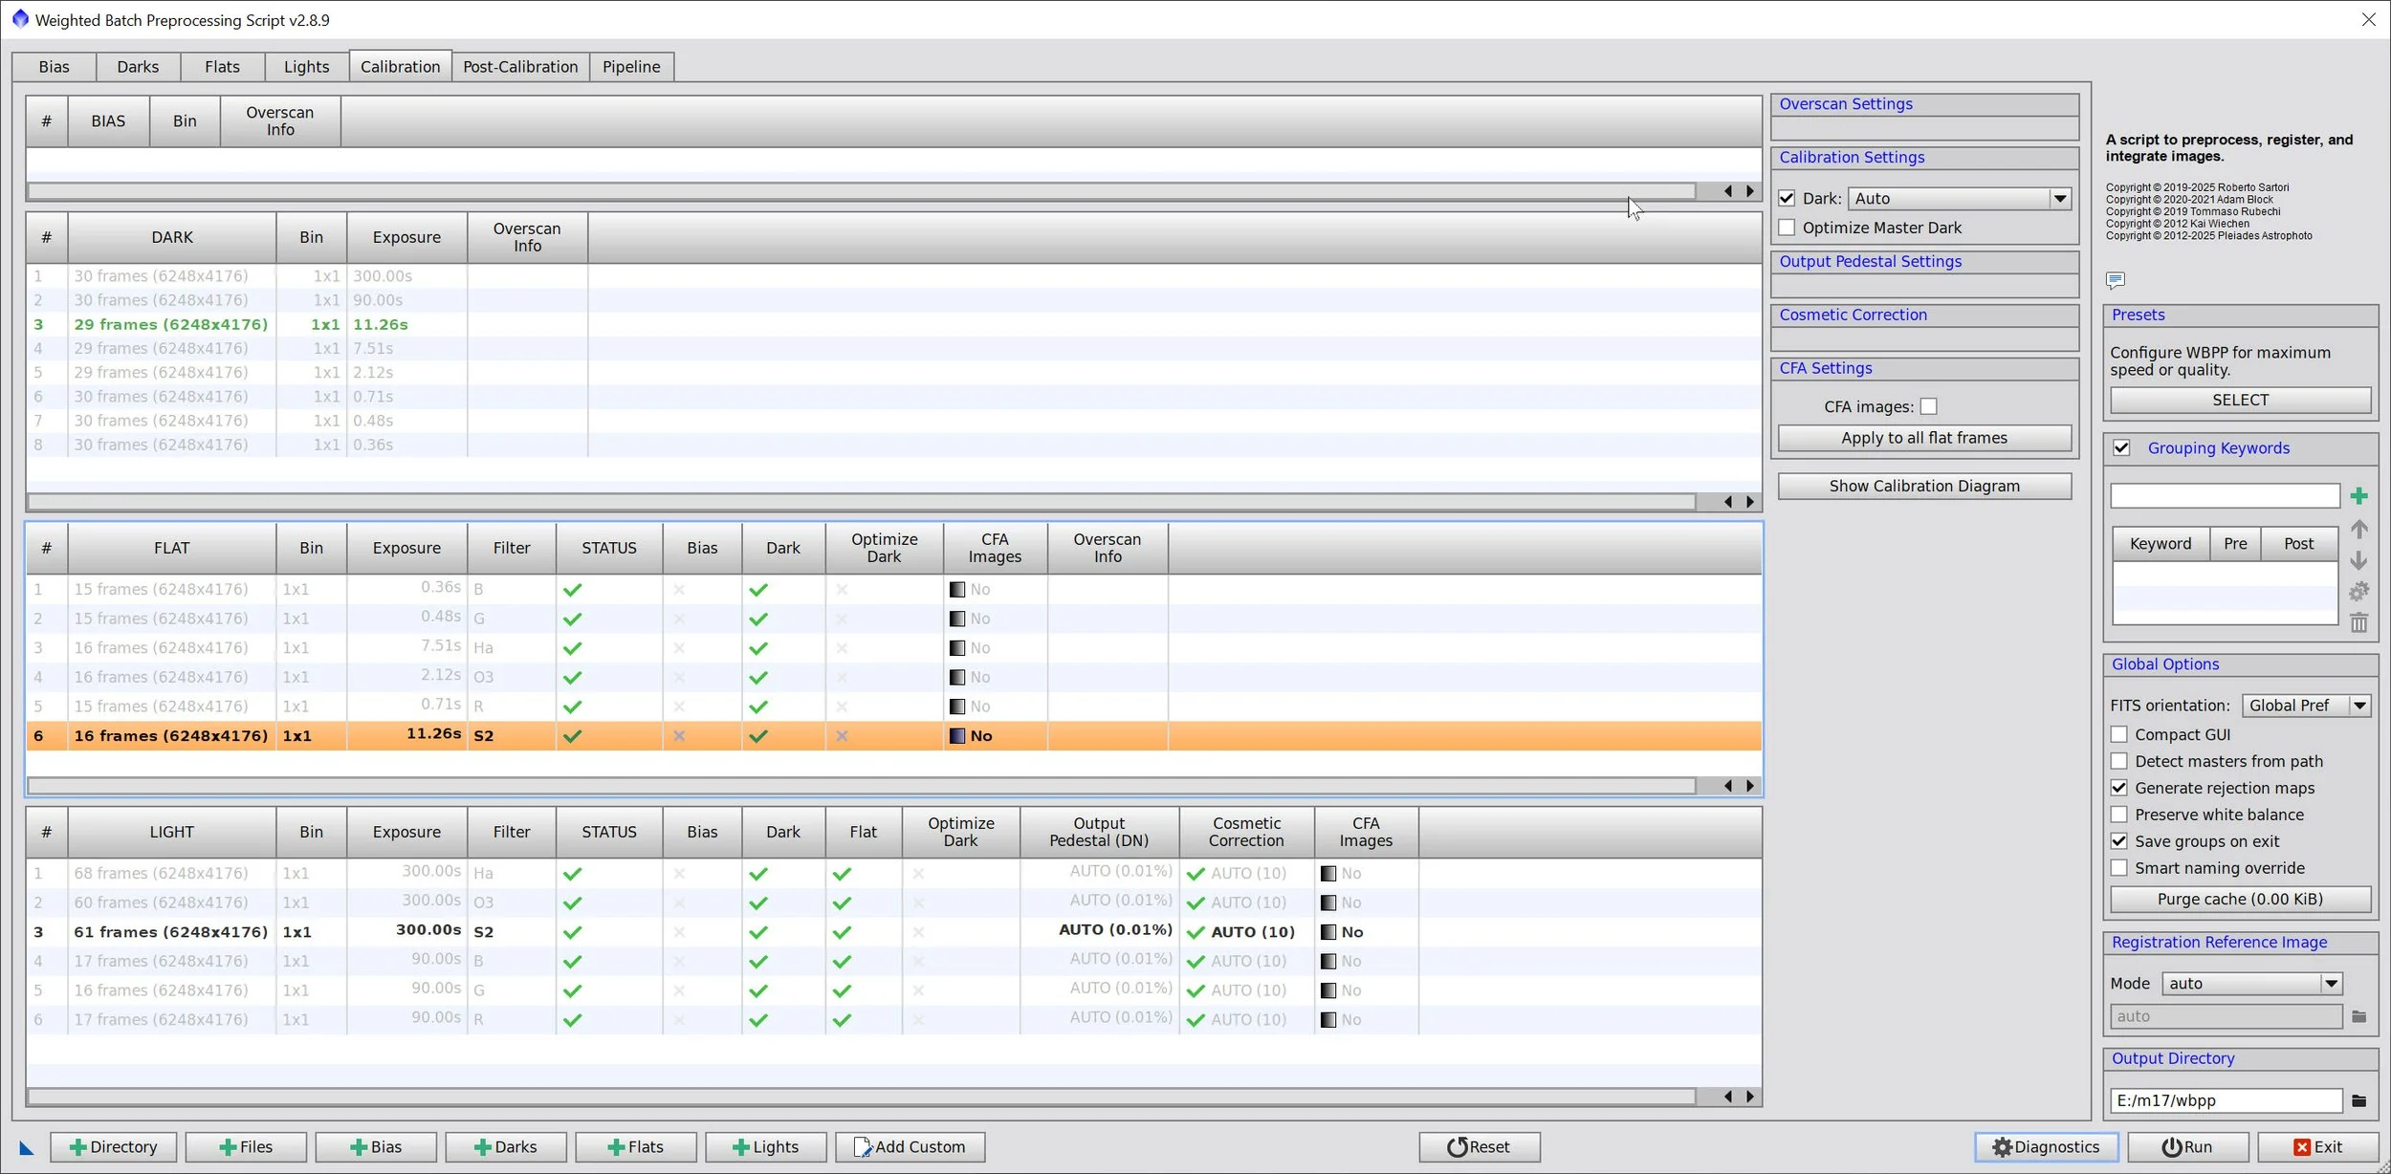This screenshot has height=1174, width=2391.
Task: Click the keyword settings gear icon
Action: pyautogui.click(x=2358, y=592)
